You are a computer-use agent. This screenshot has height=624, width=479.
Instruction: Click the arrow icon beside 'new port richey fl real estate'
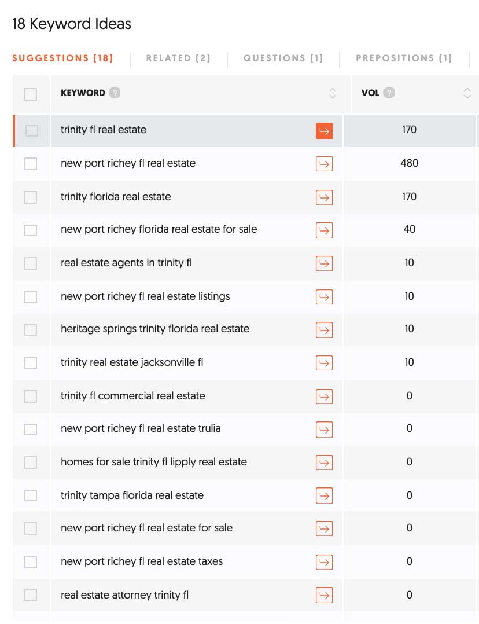click(x=325, y=164)
